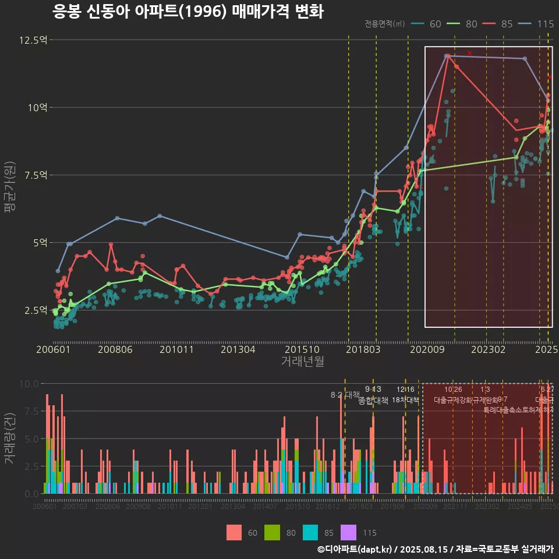Click the '평균가(원)' vertical axis title

pos(10,186)
